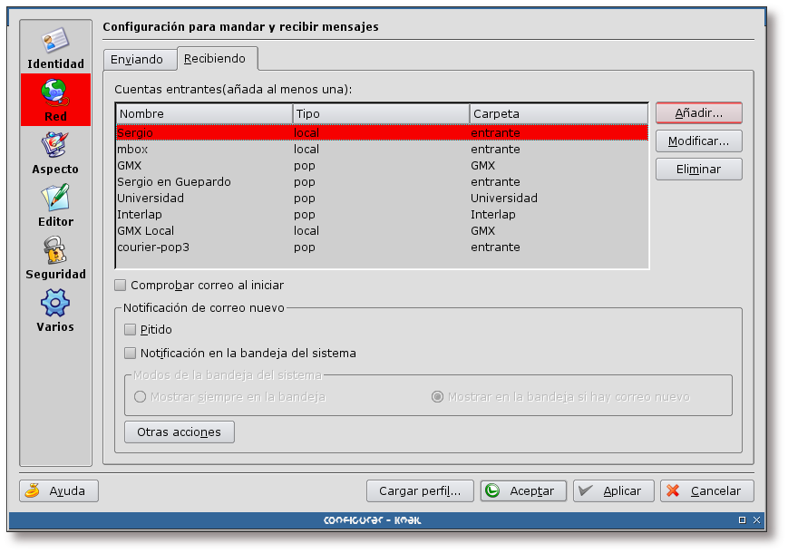
Task: Enable Notificación en la bandeja del sistema
Action: point(130,353)
